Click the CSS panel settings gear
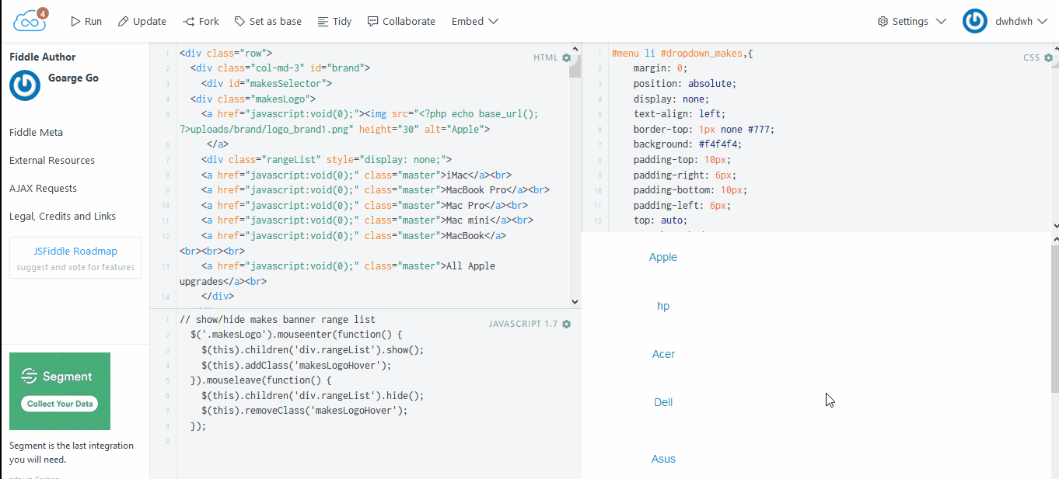Viewport: 1059px width, 479px height. (x=1049, y=57)
